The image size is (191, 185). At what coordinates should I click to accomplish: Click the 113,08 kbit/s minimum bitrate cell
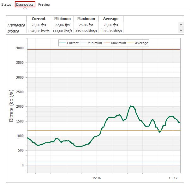pyautogui.click(x=63, y=31)
